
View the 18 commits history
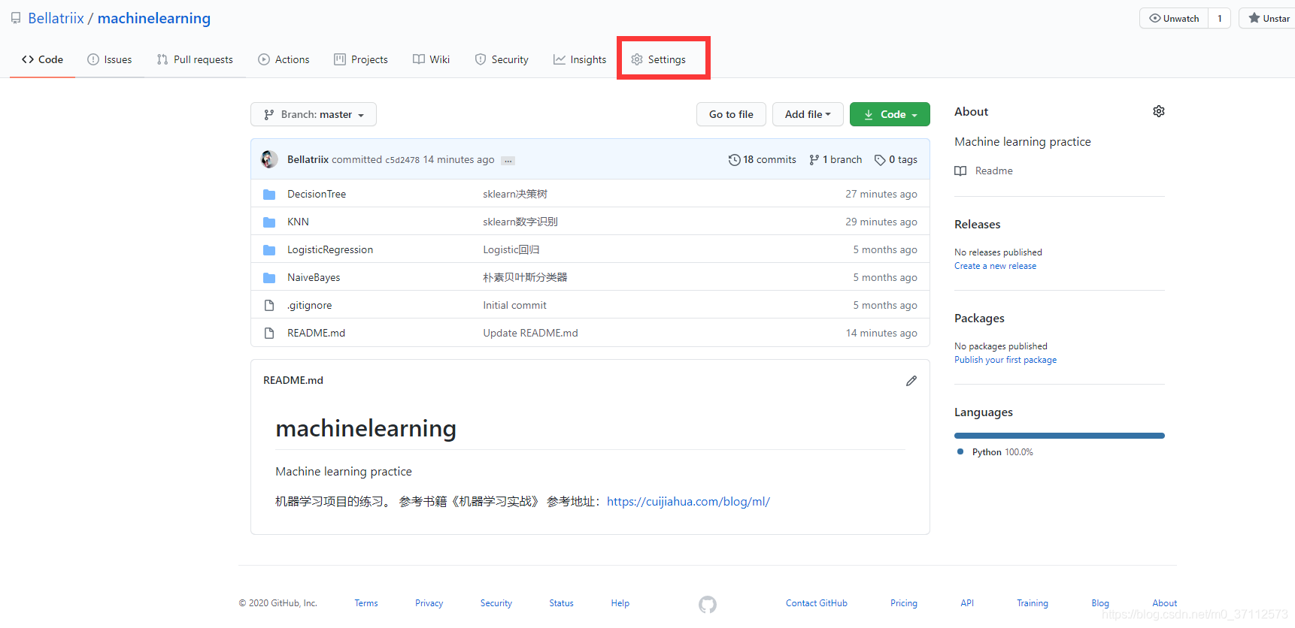coord(763,159)
